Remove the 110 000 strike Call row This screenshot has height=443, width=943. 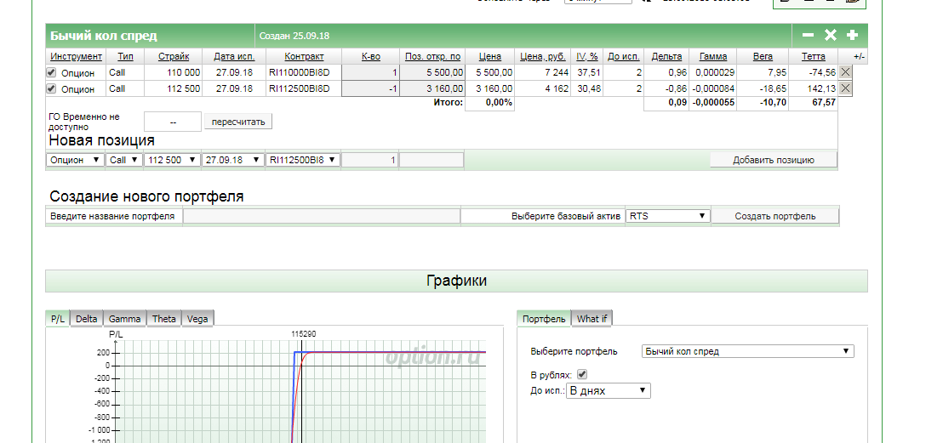tap(845, 73)
